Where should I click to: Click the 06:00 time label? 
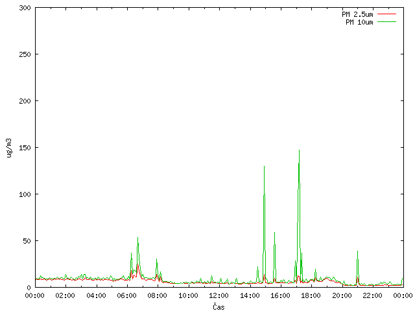(x=127, y=295)
